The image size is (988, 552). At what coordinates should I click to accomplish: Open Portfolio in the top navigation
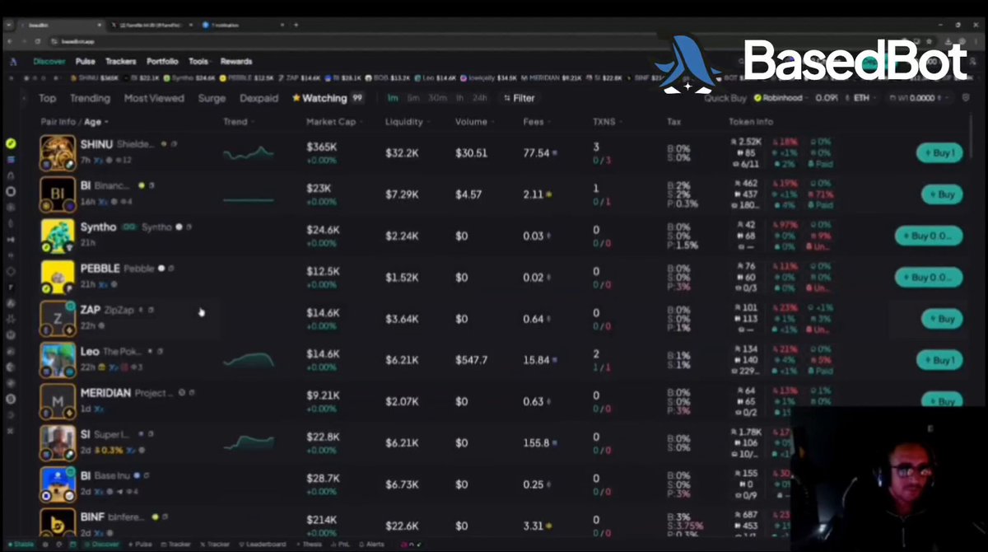click(162, 61)
